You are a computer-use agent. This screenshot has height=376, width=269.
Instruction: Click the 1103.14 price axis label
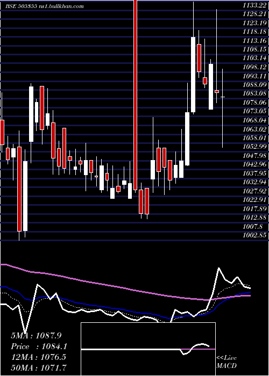coord(254,58)
